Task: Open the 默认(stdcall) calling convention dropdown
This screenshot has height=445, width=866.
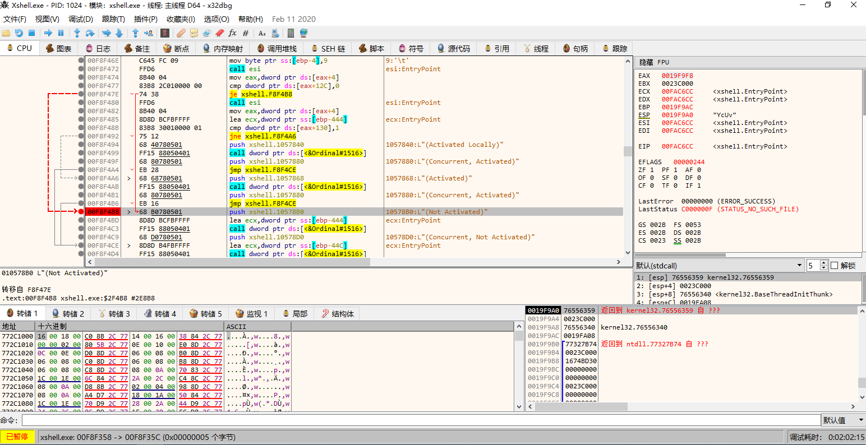Action: click(x=719, y=265)
